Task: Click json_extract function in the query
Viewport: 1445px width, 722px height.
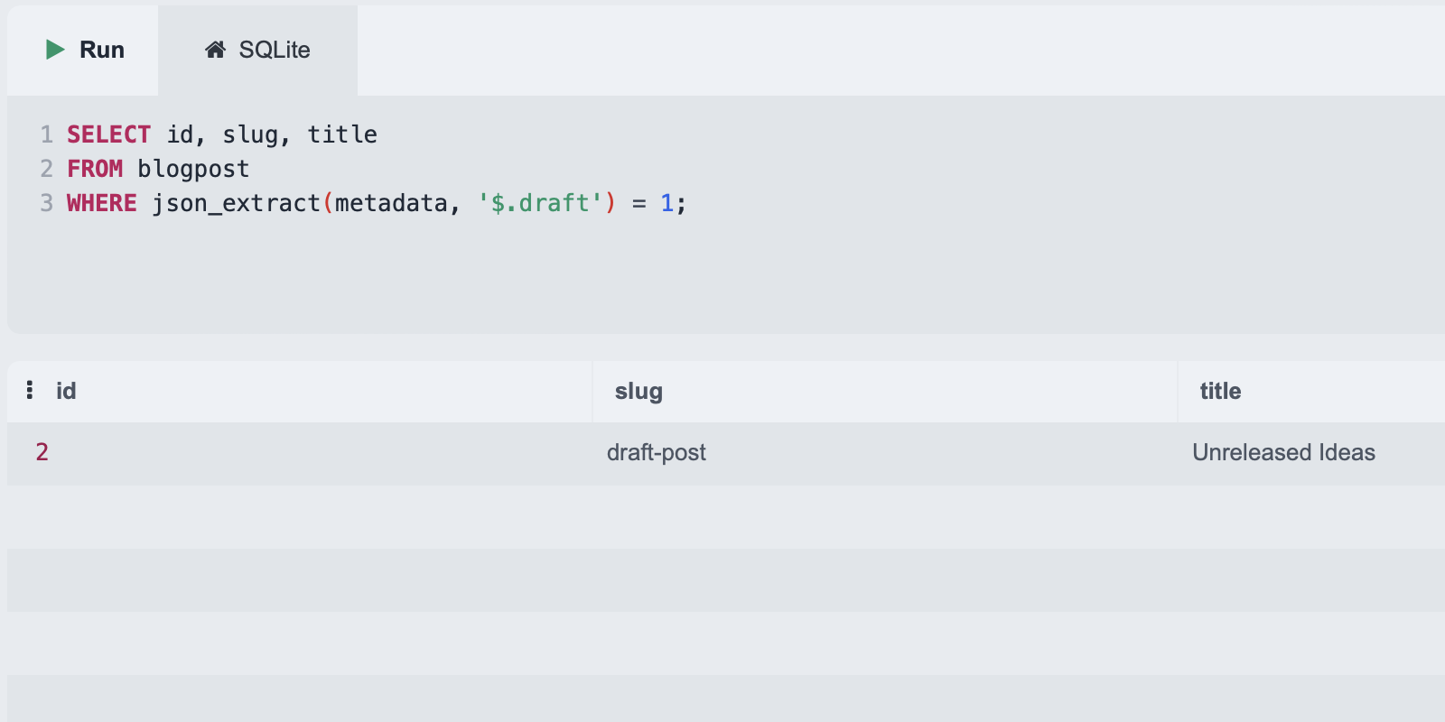Action: point(236,203)
